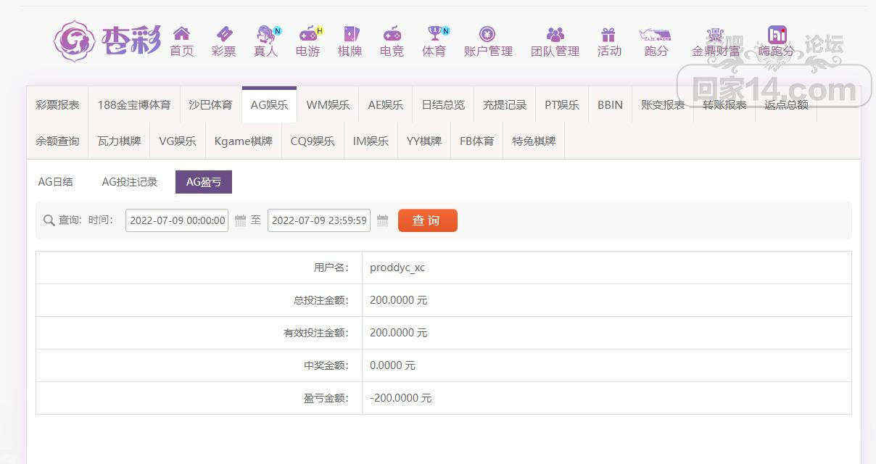Switch to the AG日结 sub-tab

56,182
